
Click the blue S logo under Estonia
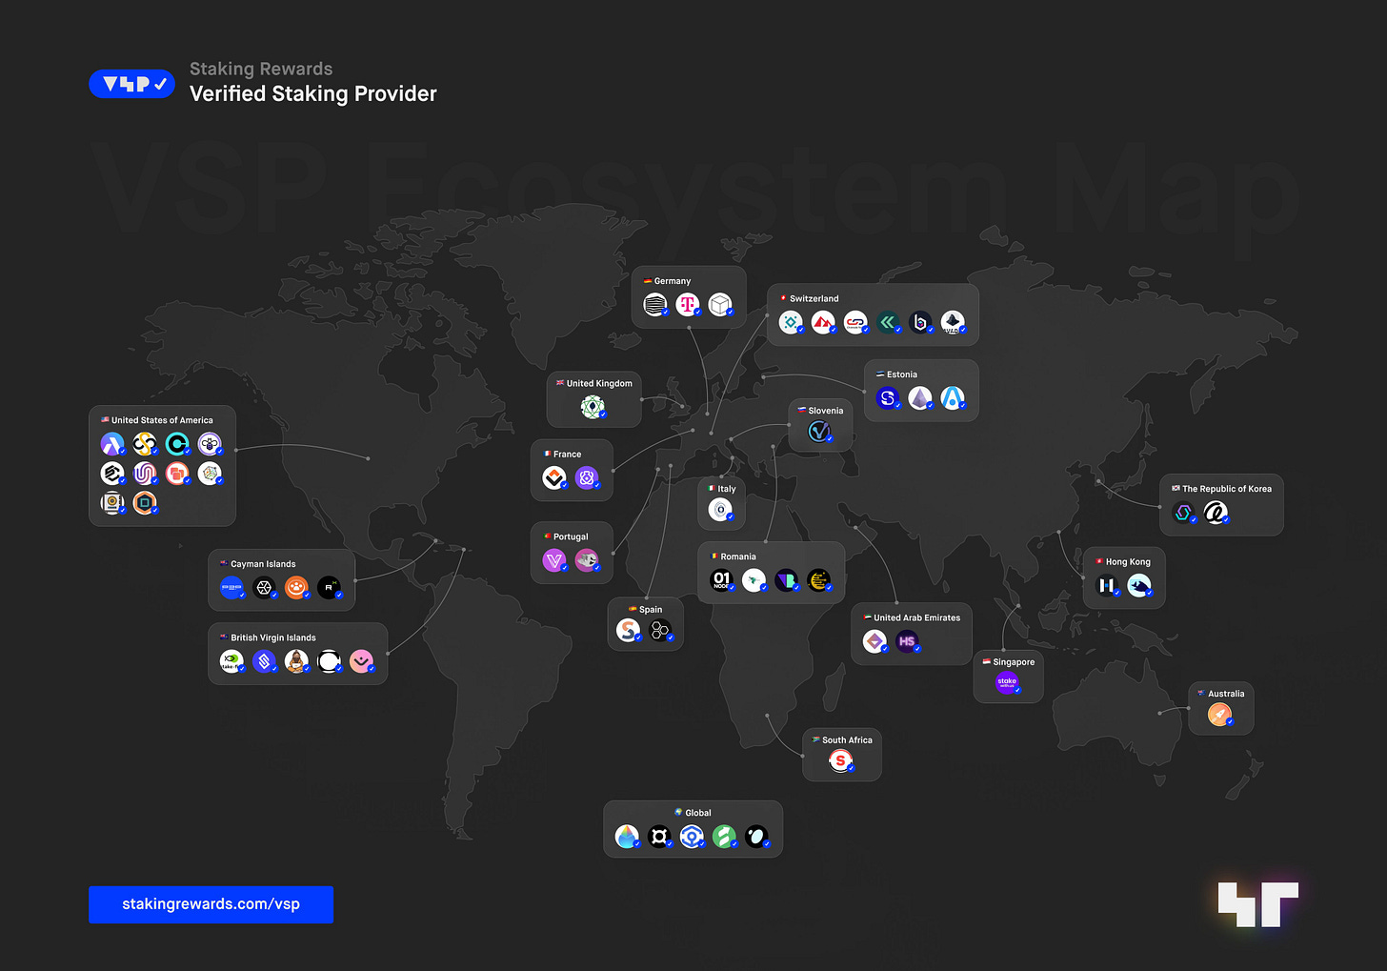pyautogui.click(x=888, y=397)
